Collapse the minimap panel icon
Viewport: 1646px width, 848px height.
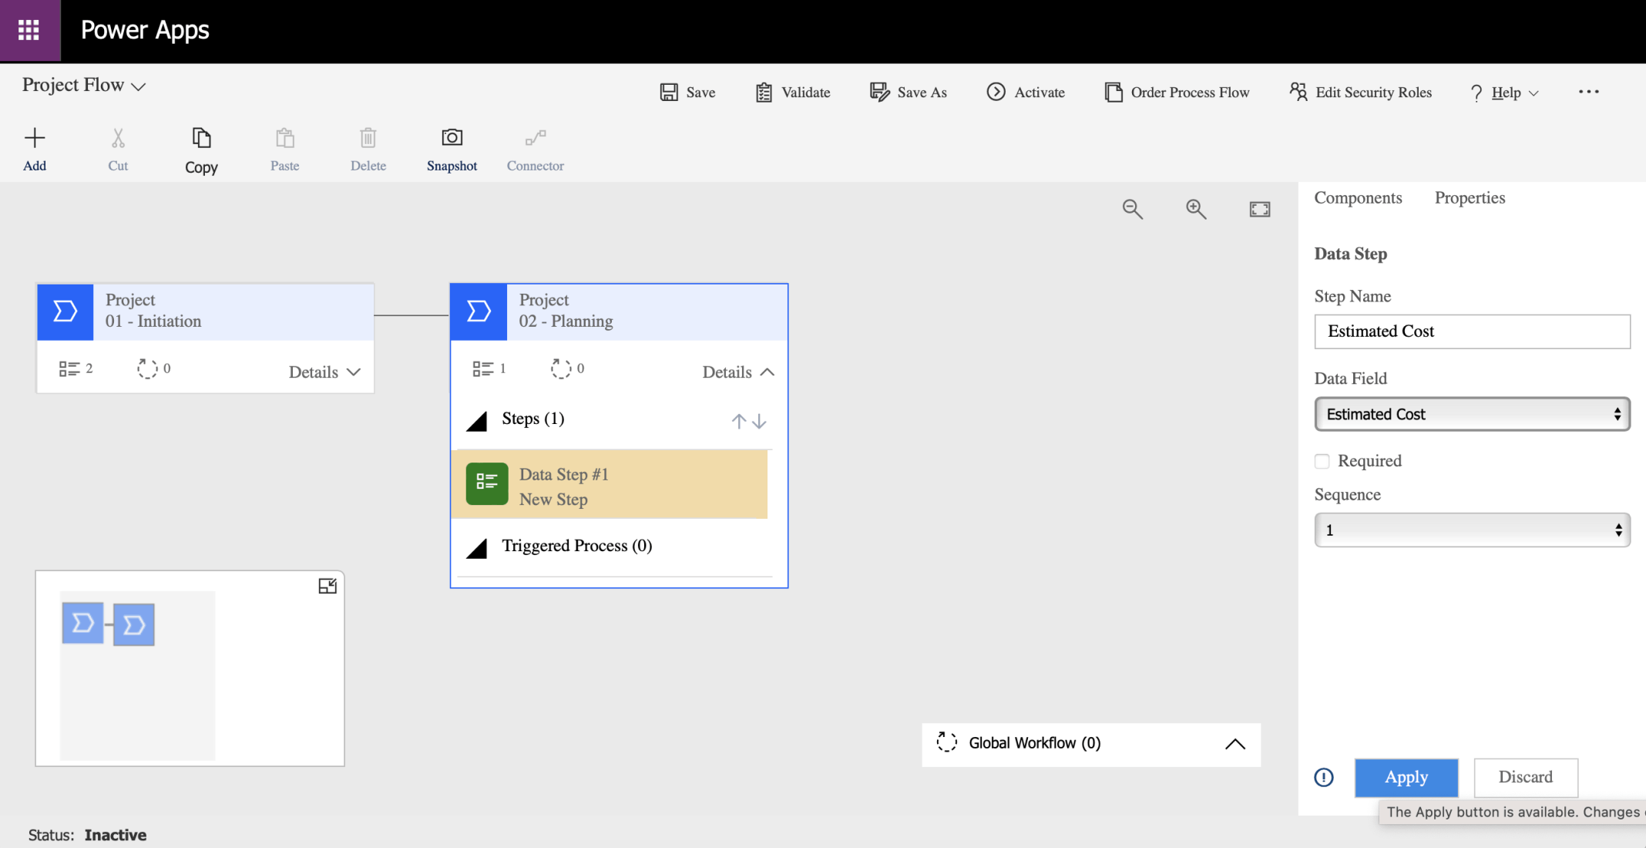tap(328, 587)
